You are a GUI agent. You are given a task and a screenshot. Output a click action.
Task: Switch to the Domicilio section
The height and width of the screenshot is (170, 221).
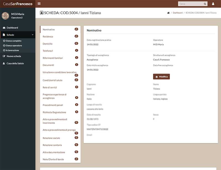60,44
